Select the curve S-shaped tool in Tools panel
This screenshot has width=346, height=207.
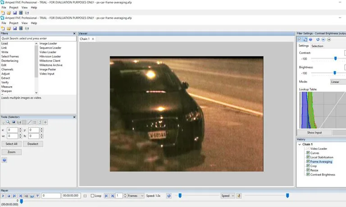click(40, 122)
